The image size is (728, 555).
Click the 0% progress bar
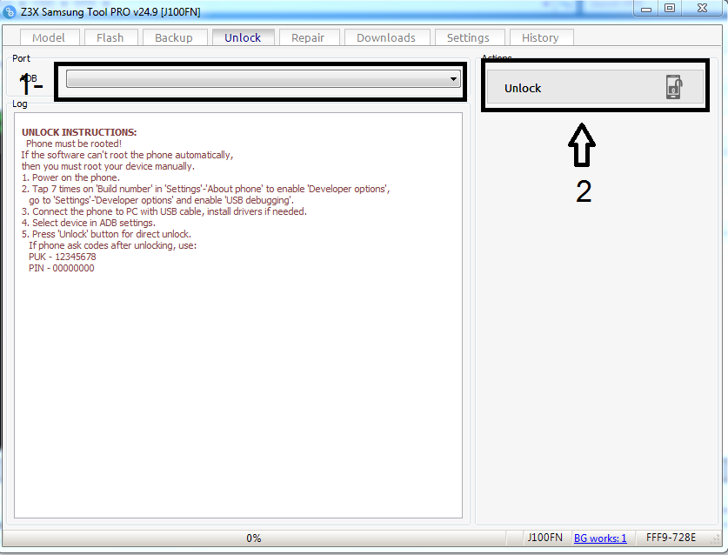[x=253, y=538]
